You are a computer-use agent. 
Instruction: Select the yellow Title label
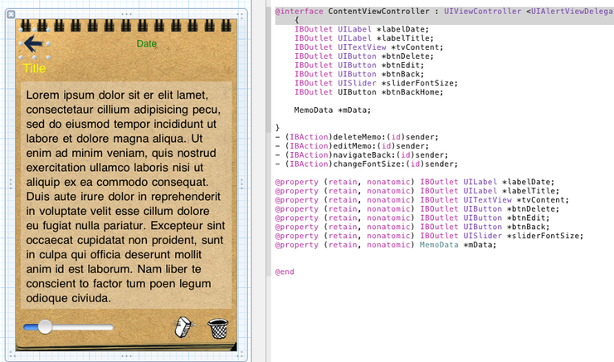[x=35, y=69]
